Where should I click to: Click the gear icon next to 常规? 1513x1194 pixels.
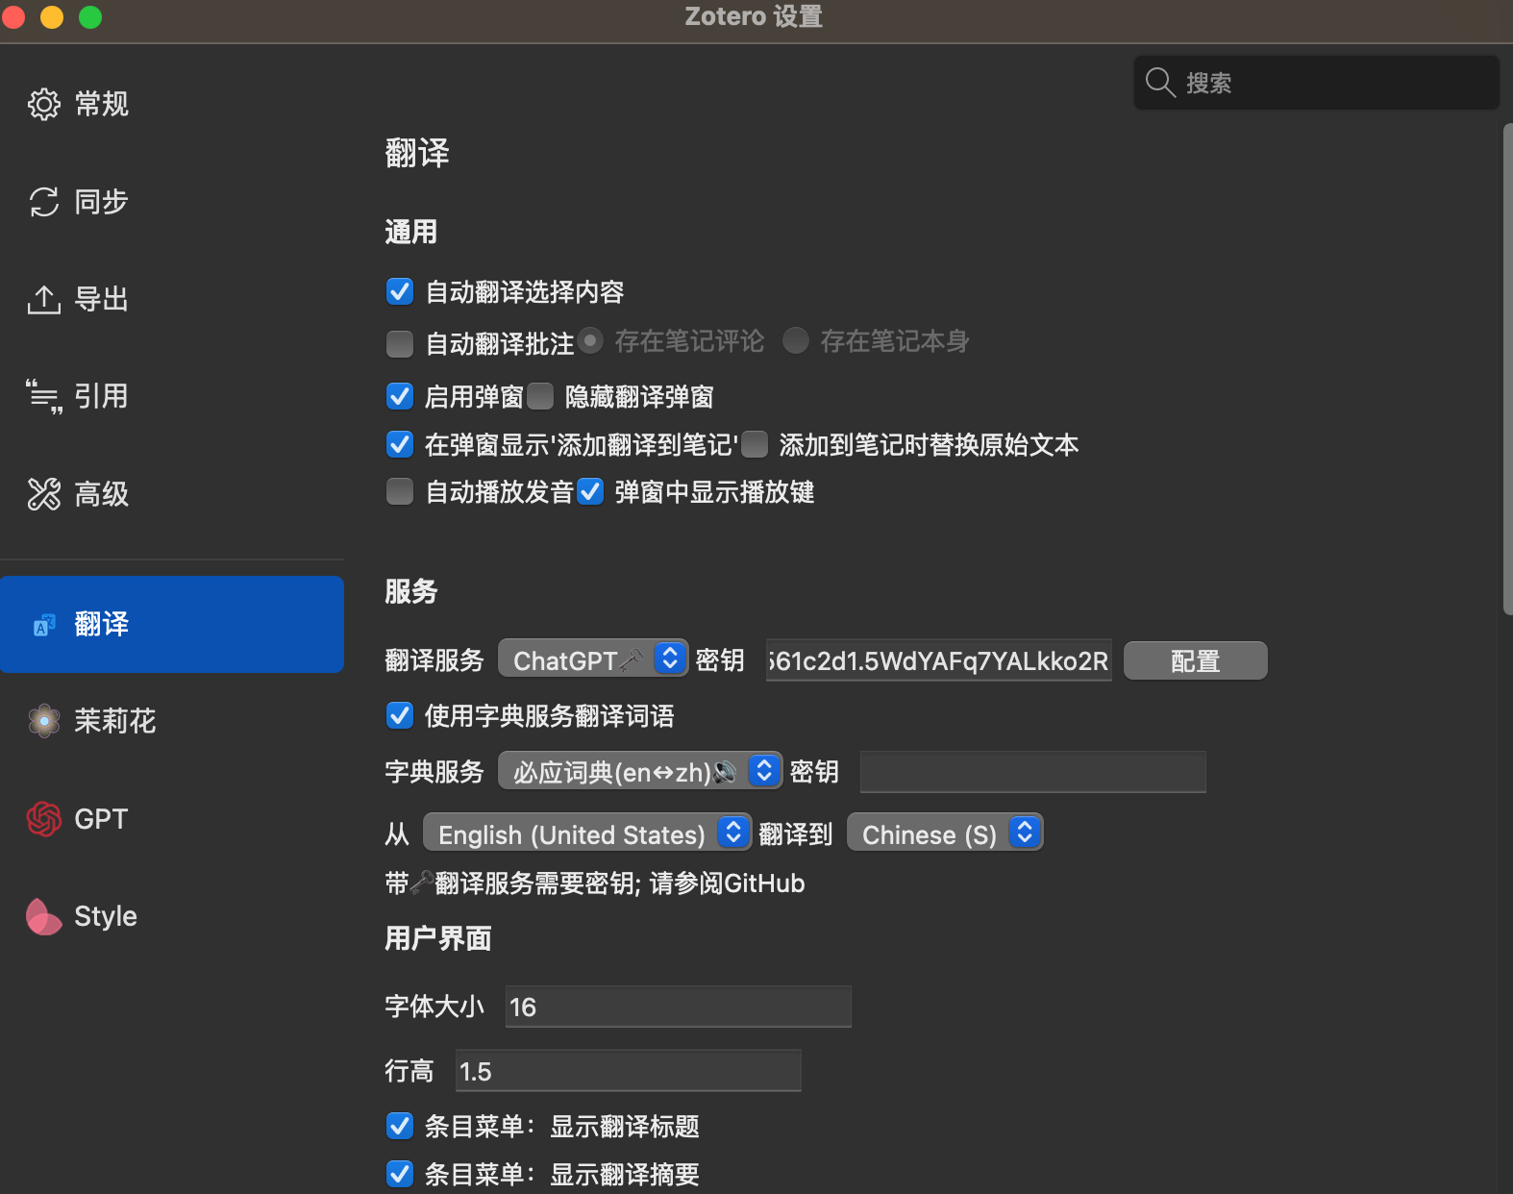(44, 104)
